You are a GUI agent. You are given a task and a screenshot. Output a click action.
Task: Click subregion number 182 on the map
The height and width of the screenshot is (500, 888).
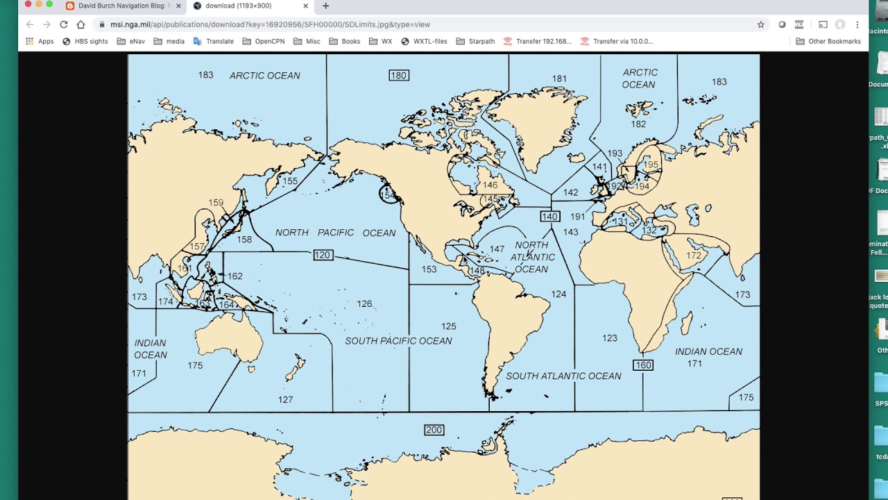[x=638, y=124]
